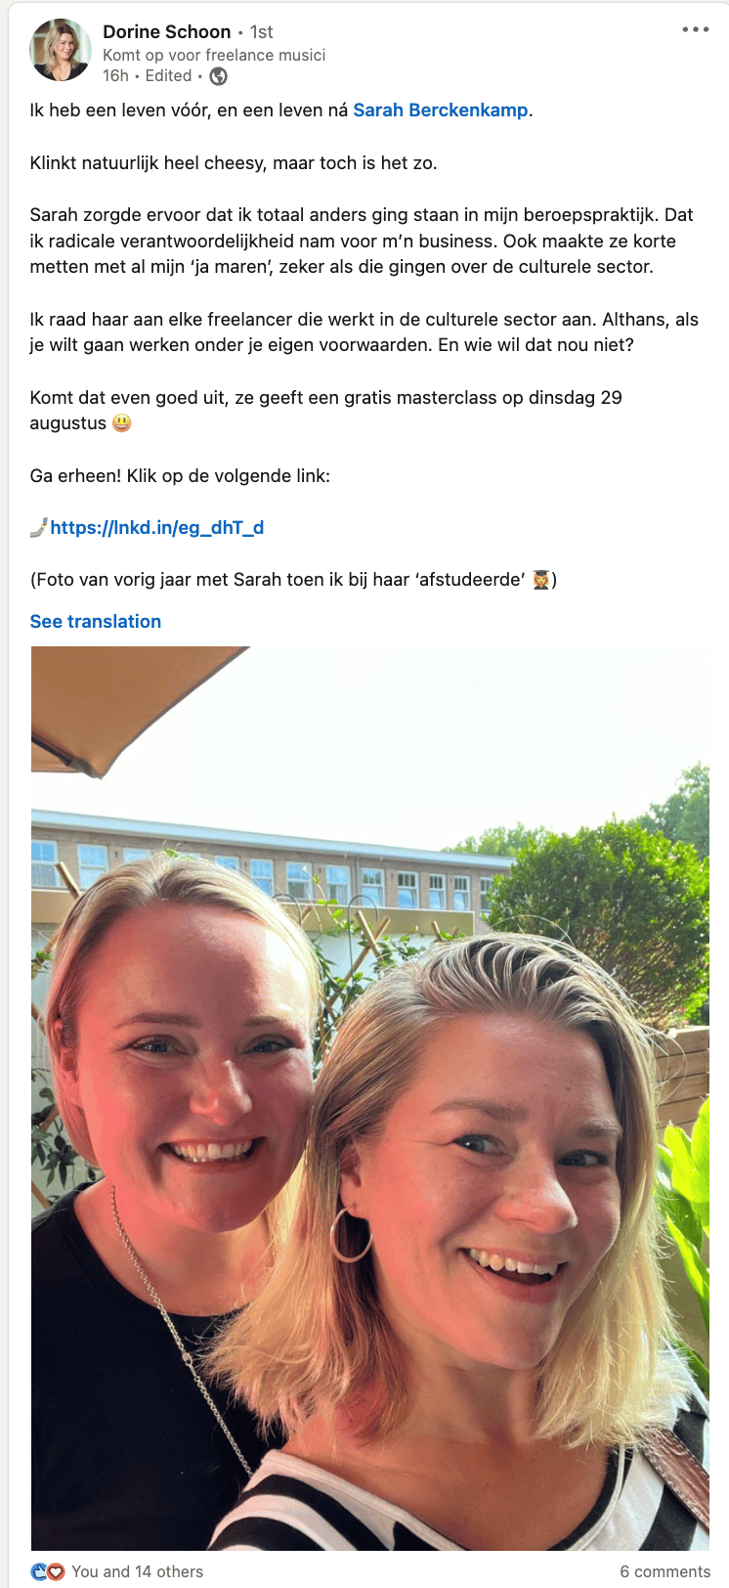
Task: Open the 'You and 14 others' reactions list
Action: 138,1571
